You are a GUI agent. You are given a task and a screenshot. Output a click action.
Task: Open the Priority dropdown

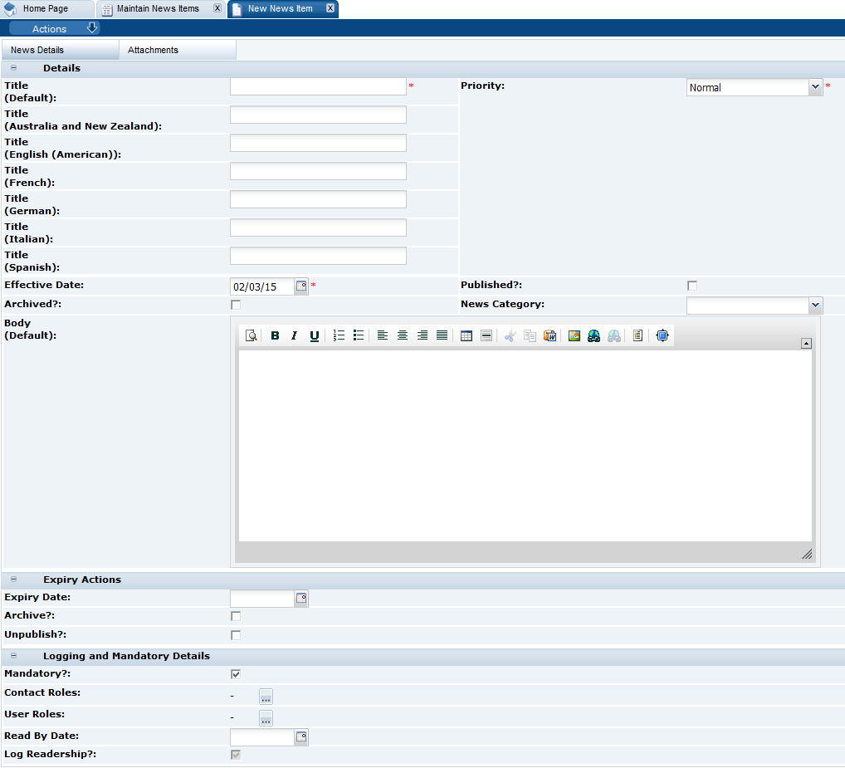814,86
